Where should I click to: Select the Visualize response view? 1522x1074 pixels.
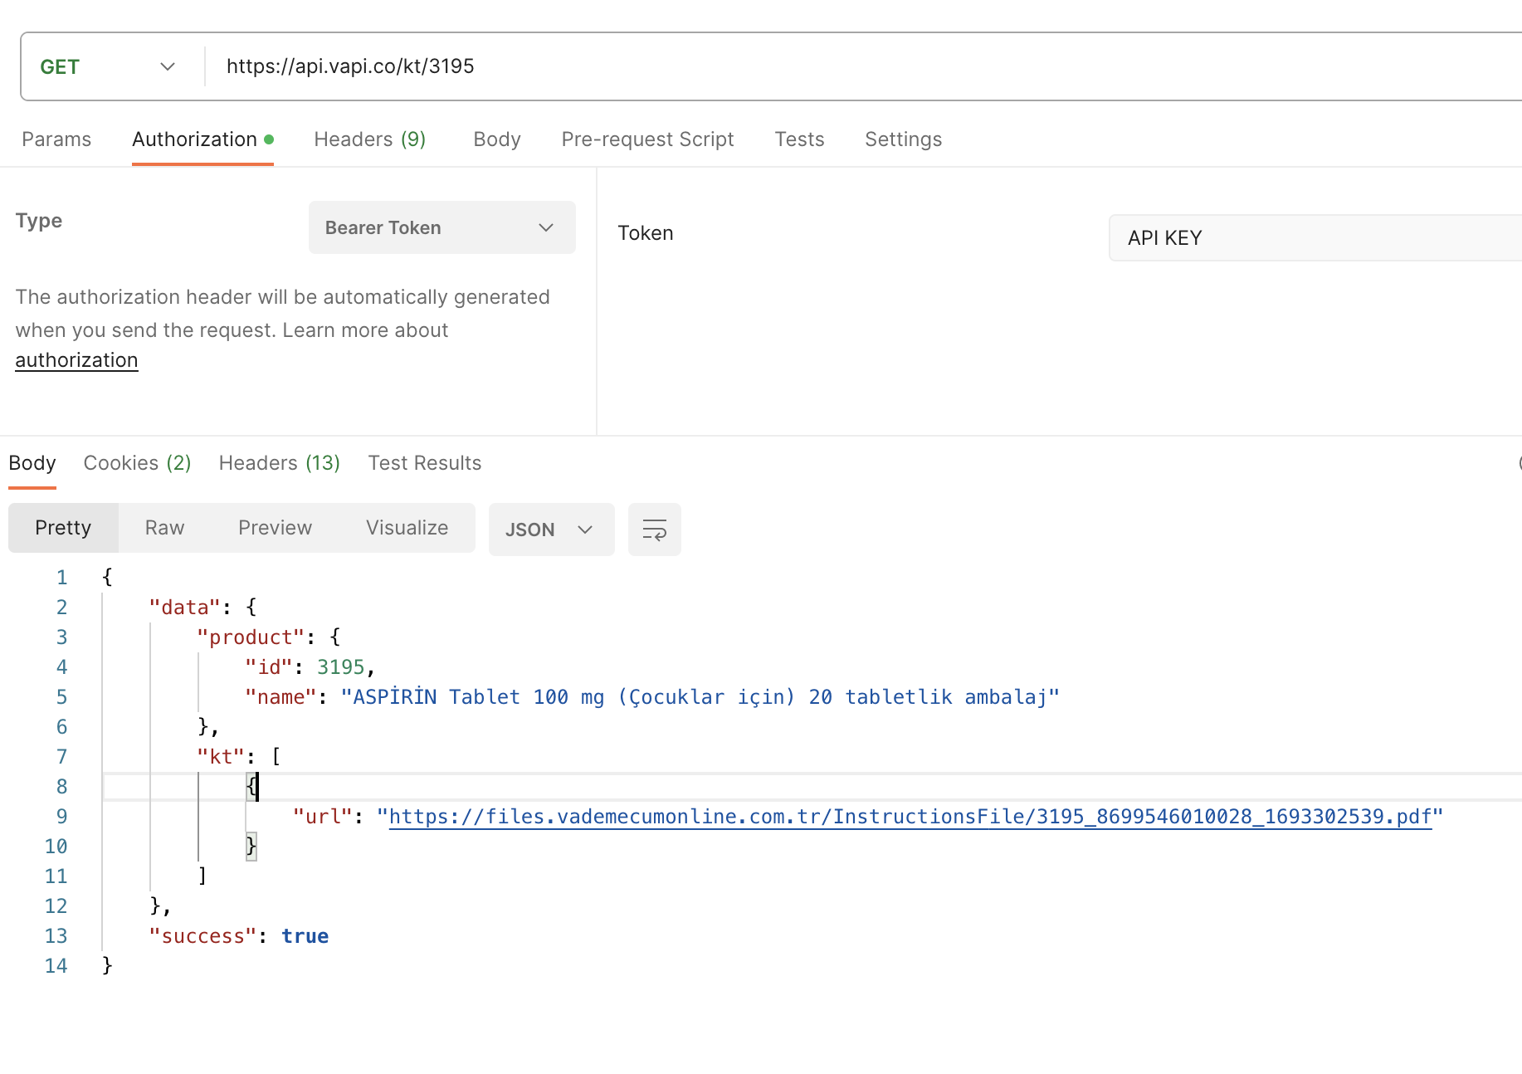point(407,528)
